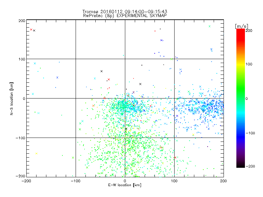This screenshot has width=263, height=197.
Task: Click the y-axis tick label '-100'
Action: pyautogui.click(x=20, y=138)
